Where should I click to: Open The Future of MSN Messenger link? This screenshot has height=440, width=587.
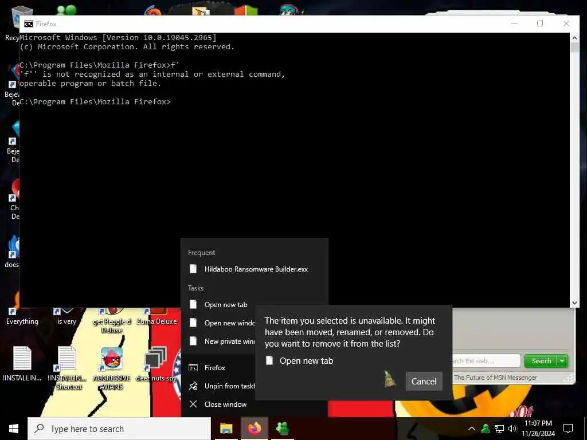(x=495, y=378)
